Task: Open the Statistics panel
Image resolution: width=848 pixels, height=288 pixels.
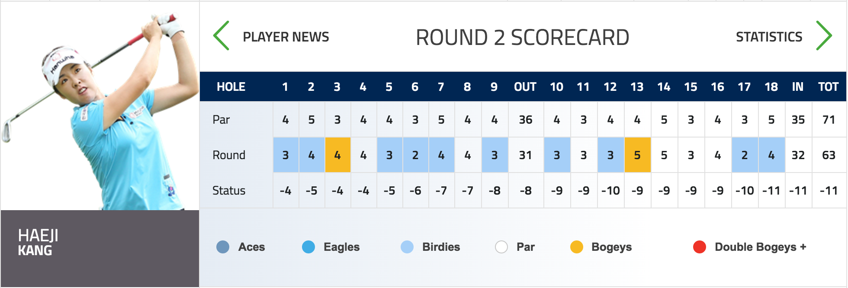Action: coord(769,37)
